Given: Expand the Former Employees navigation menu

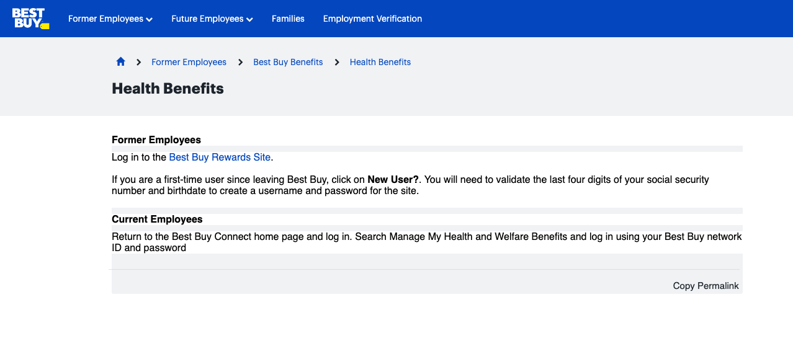Looking at the screenshot, I should [110, 19].
